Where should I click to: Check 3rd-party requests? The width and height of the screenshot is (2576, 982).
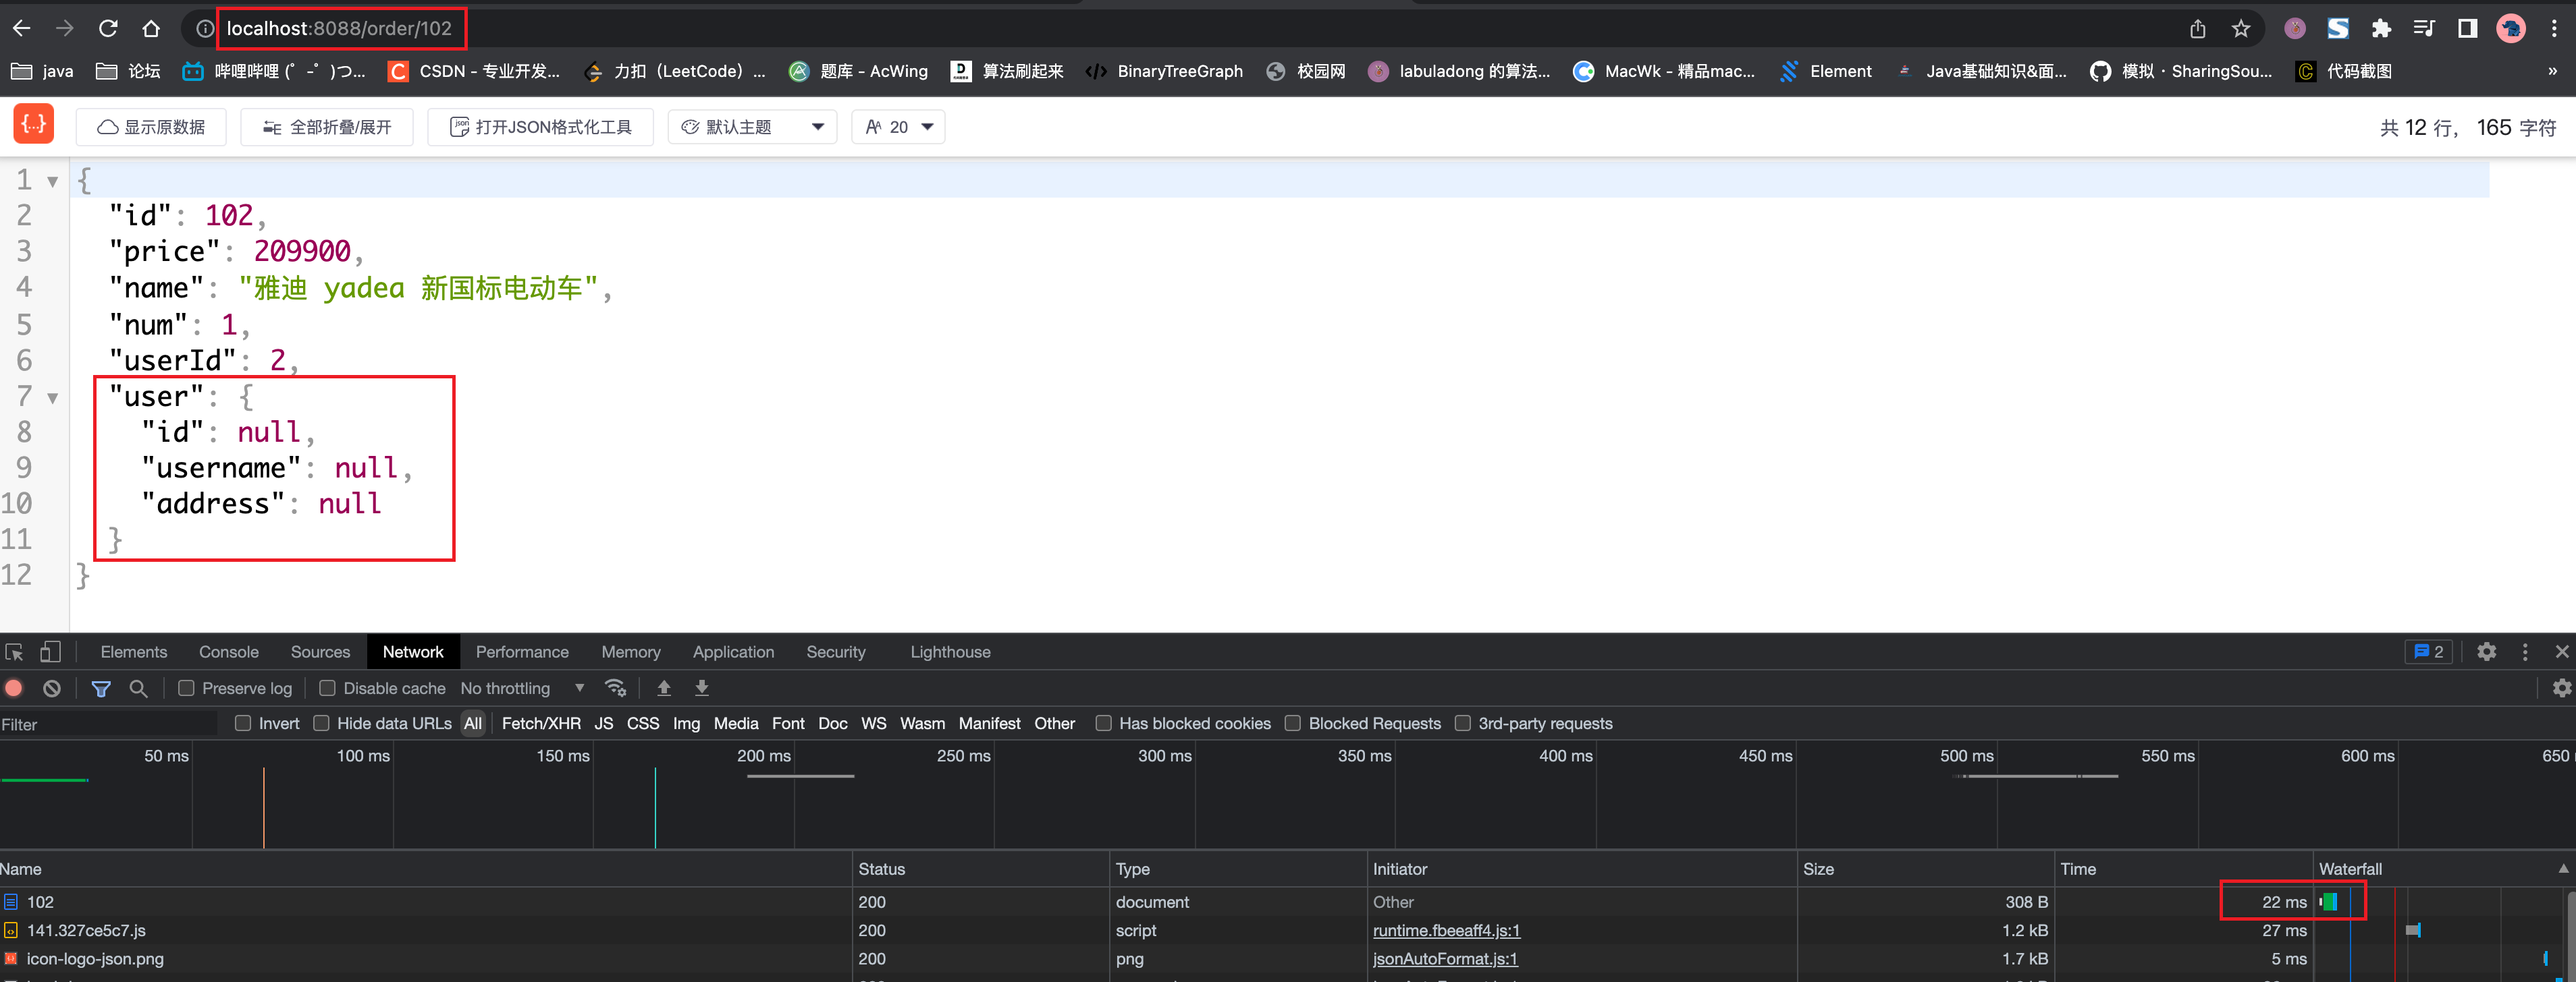[1462, 723]
